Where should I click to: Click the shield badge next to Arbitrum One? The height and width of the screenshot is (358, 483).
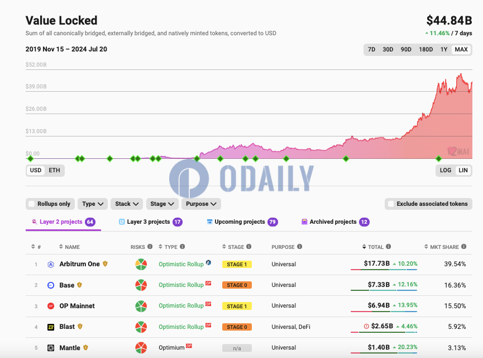pyautogui.click(x=105, y=264)
